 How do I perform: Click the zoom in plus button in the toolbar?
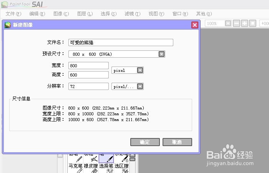point(244,23)
